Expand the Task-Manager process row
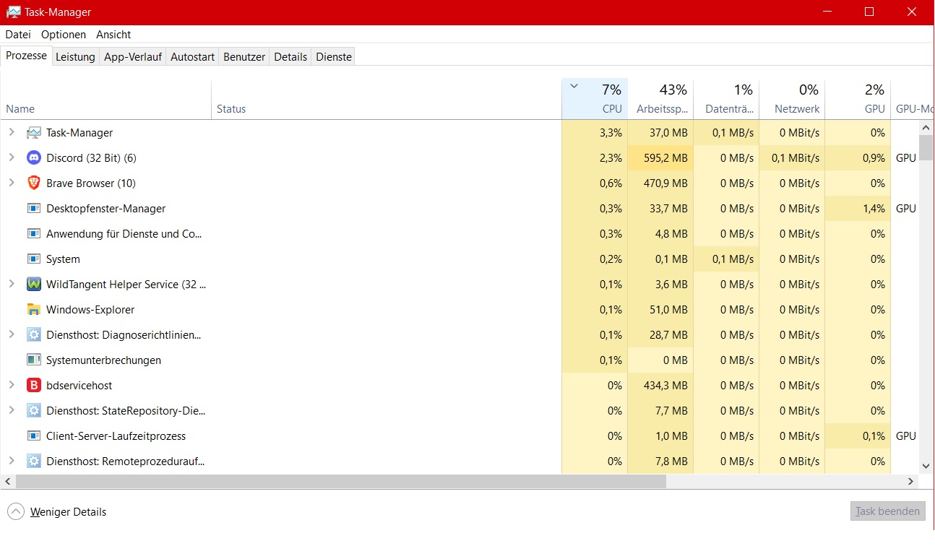The height and width of the screenshot is (546, 935). pos(12,133)
